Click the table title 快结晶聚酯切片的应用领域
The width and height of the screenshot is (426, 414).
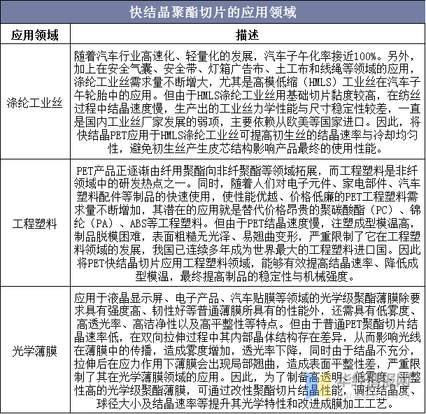[x=213, y=13]
